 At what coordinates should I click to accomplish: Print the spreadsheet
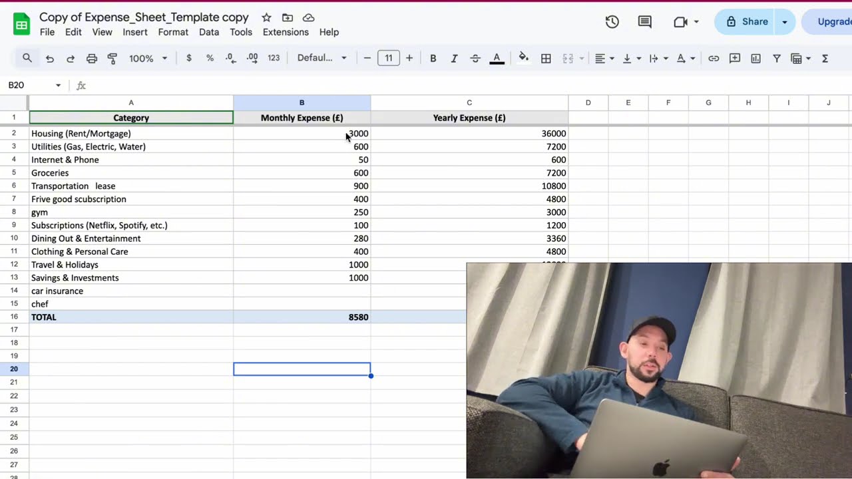pos(92,59)
